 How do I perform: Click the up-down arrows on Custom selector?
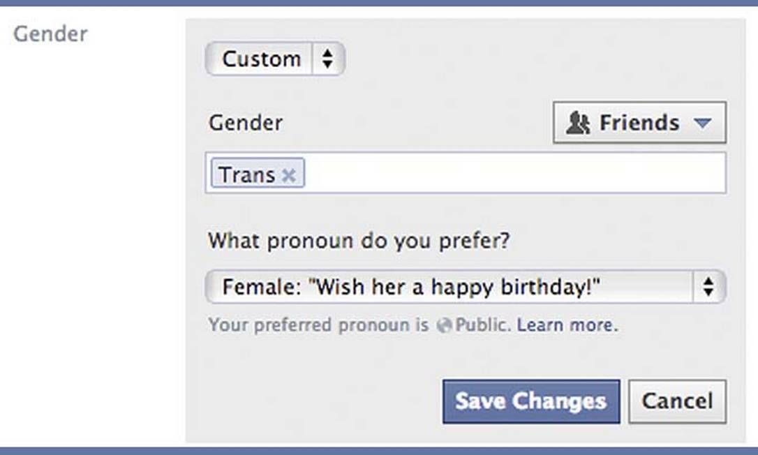327,59
